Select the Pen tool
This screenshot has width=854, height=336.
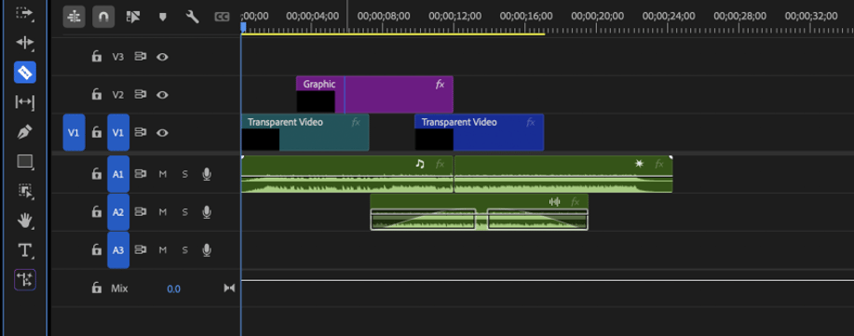pos(24,132)
